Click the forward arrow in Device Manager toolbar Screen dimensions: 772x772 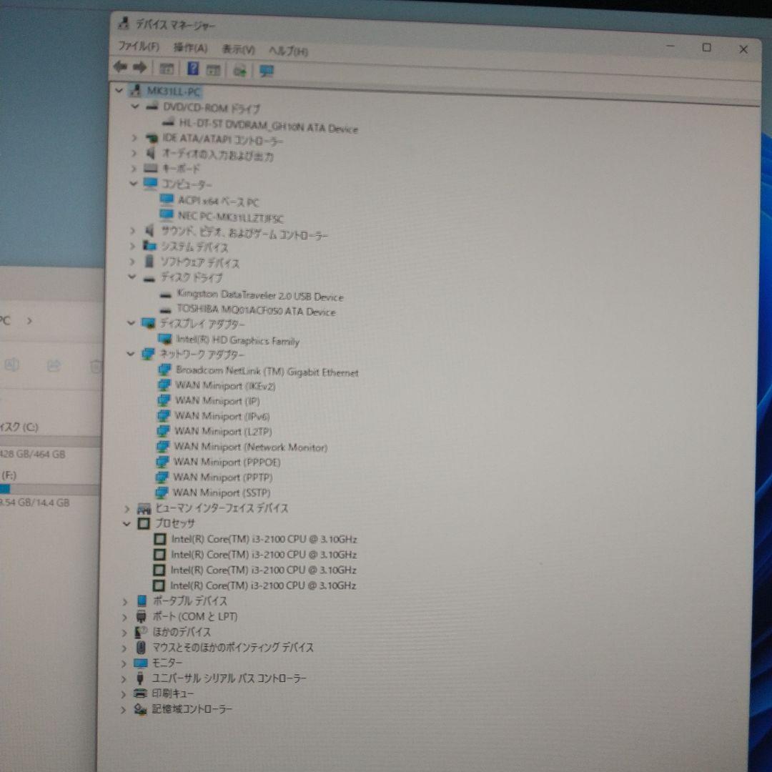(140, 69)
